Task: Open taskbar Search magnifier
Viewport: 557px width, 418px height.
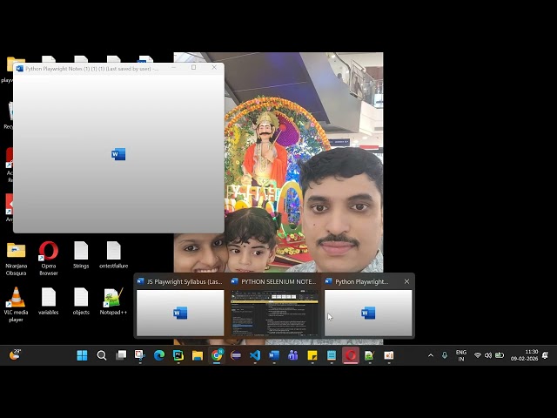Action: click(x=102, y=355)
